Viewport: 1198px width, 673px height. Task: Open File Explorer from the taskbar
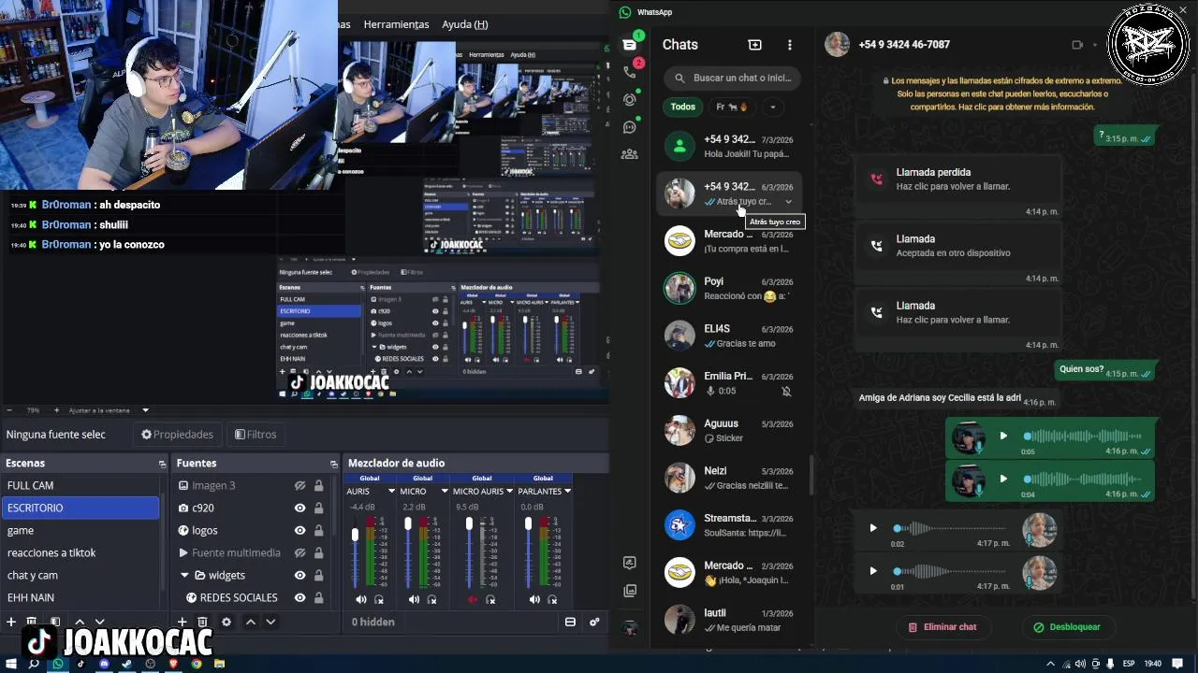[219, 664]
